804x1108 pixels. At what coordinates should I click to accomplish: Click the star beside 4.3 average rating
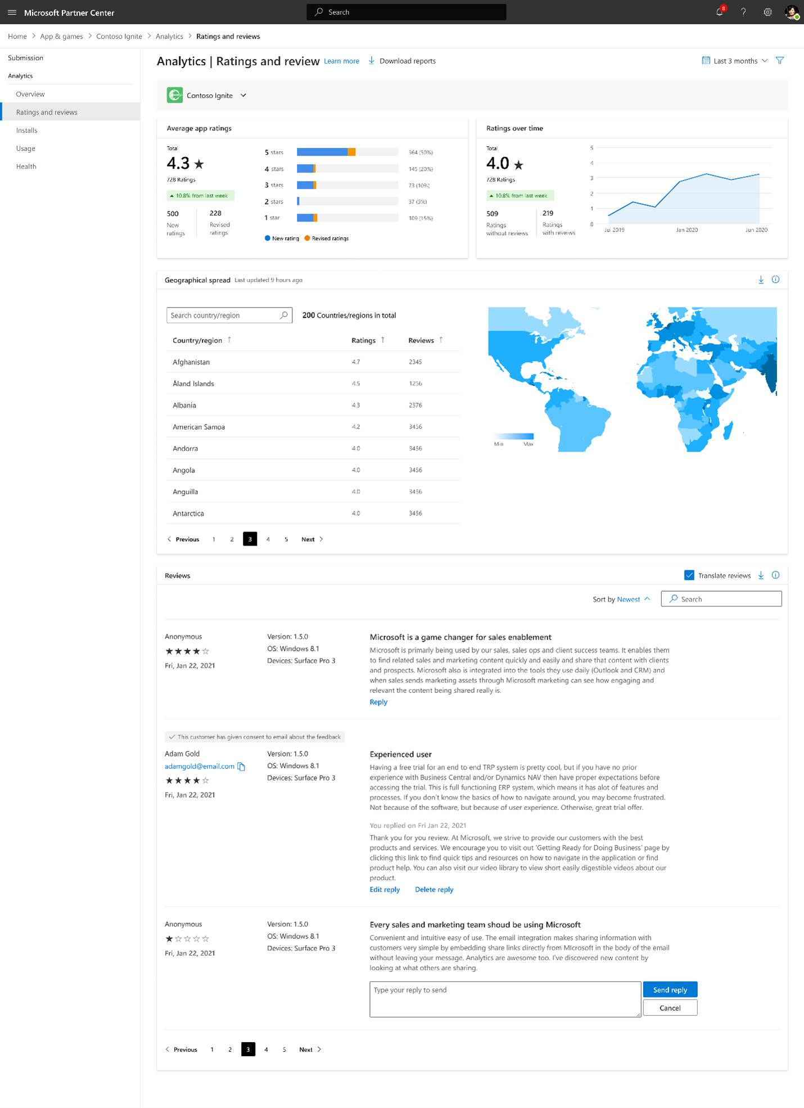coord(199,164)
